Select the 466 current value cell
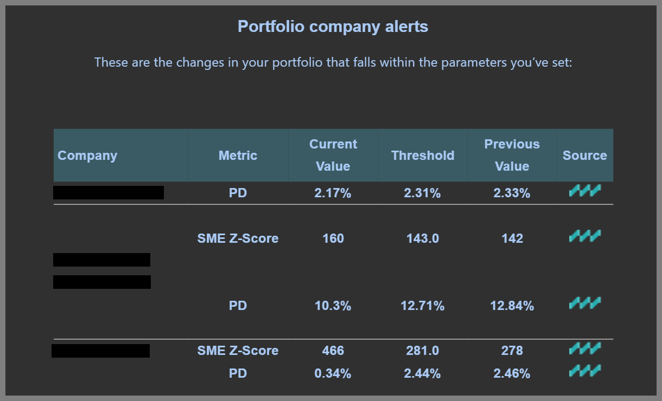The width and height of the screenshot is (662, 401). click(x=333, y=351)
